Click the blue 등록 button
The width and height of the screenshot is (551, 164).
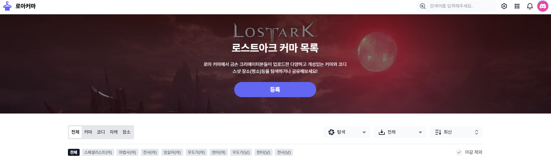pyautogui.click(x=275, y=90)
